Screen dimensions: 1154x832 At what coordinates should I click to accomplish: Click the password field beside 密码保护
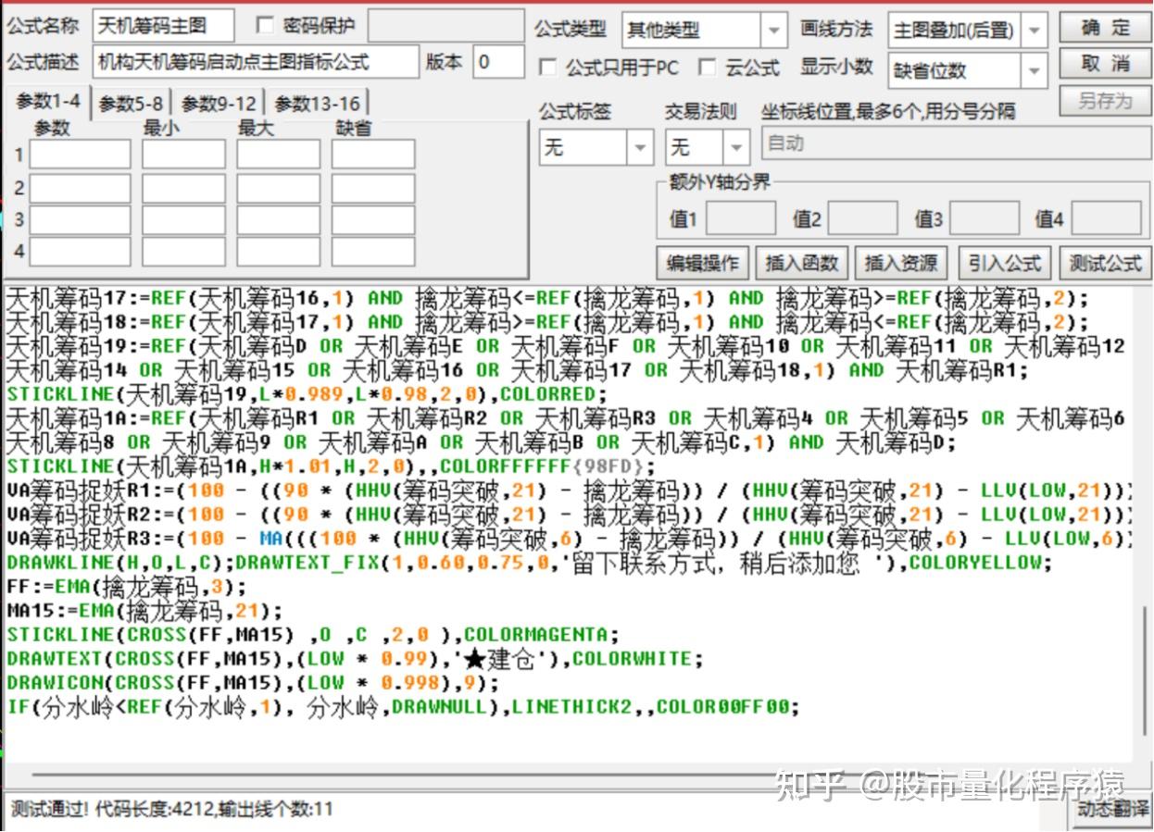coord(445,26)
